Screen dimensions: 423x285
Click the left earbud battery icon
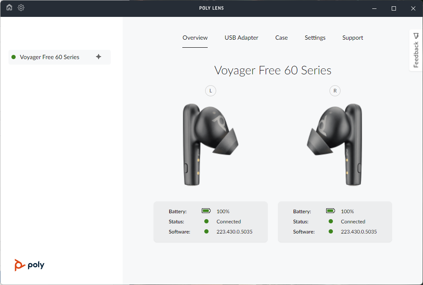(206, 211)
